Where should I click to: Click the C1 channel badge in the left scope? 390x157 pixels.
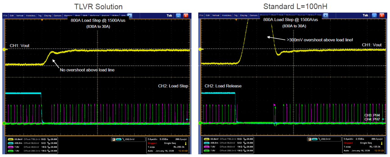[x=10, y=139]
